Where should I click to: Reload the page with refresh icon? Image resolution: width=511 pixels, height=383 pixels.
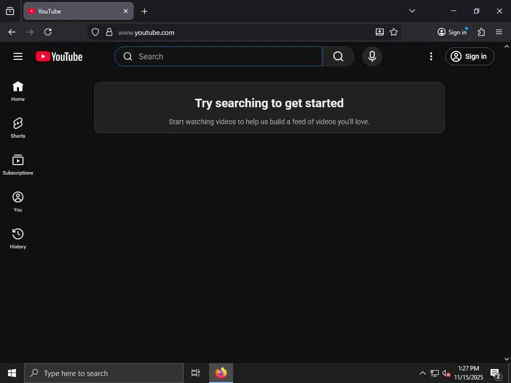coord(48,32)
